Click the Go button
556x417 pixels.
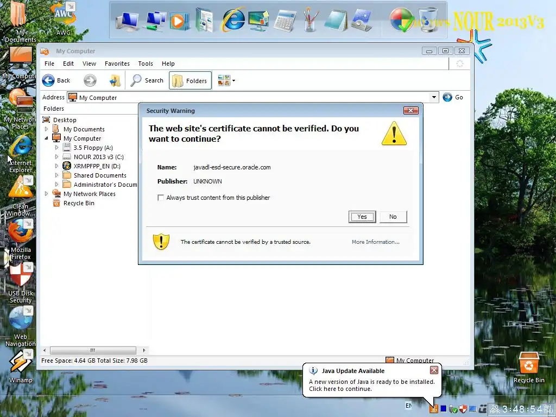click(x=453, y=97)
